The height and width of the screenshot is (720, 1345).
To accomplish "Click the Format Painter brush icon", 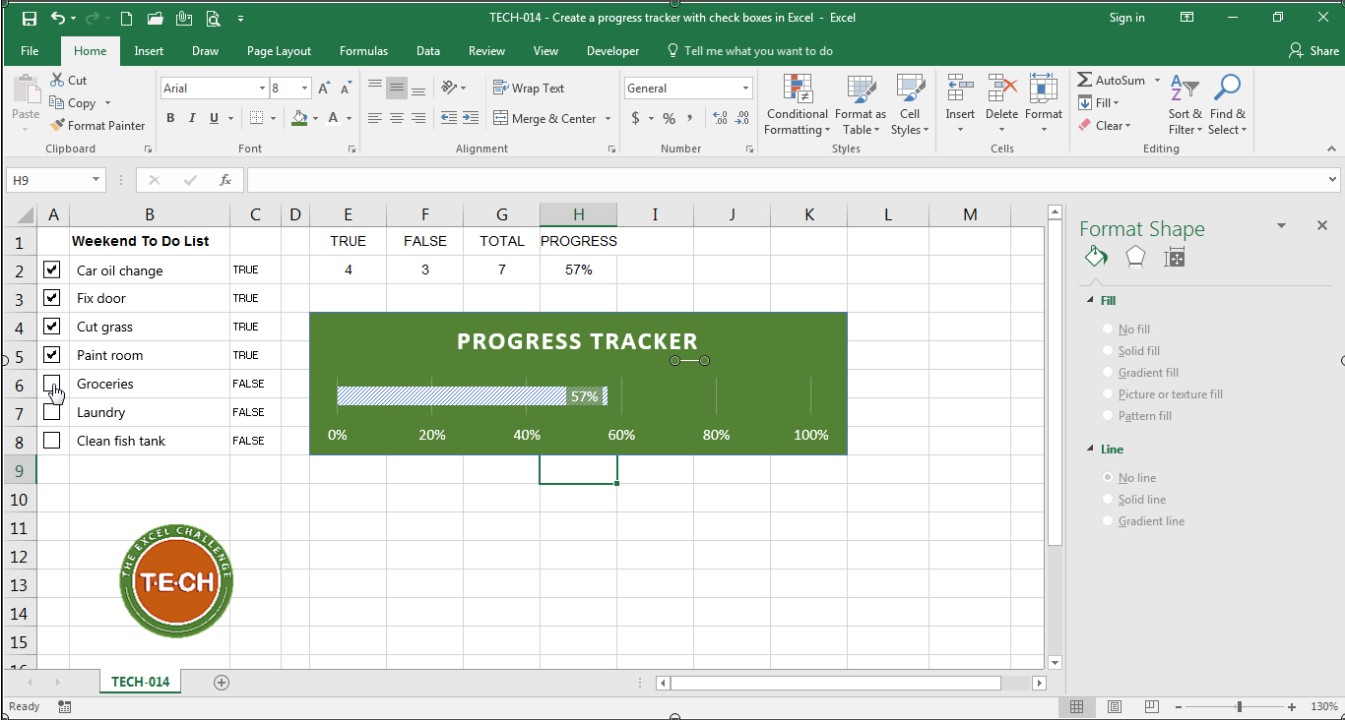I will [57, 126].
